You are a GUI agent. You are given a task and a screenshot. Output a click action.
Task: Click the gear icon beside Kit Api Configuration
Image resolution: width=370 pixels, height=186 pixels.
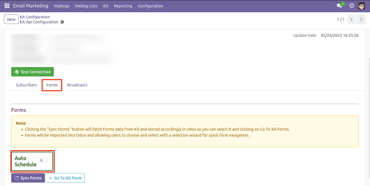point(62,22)
